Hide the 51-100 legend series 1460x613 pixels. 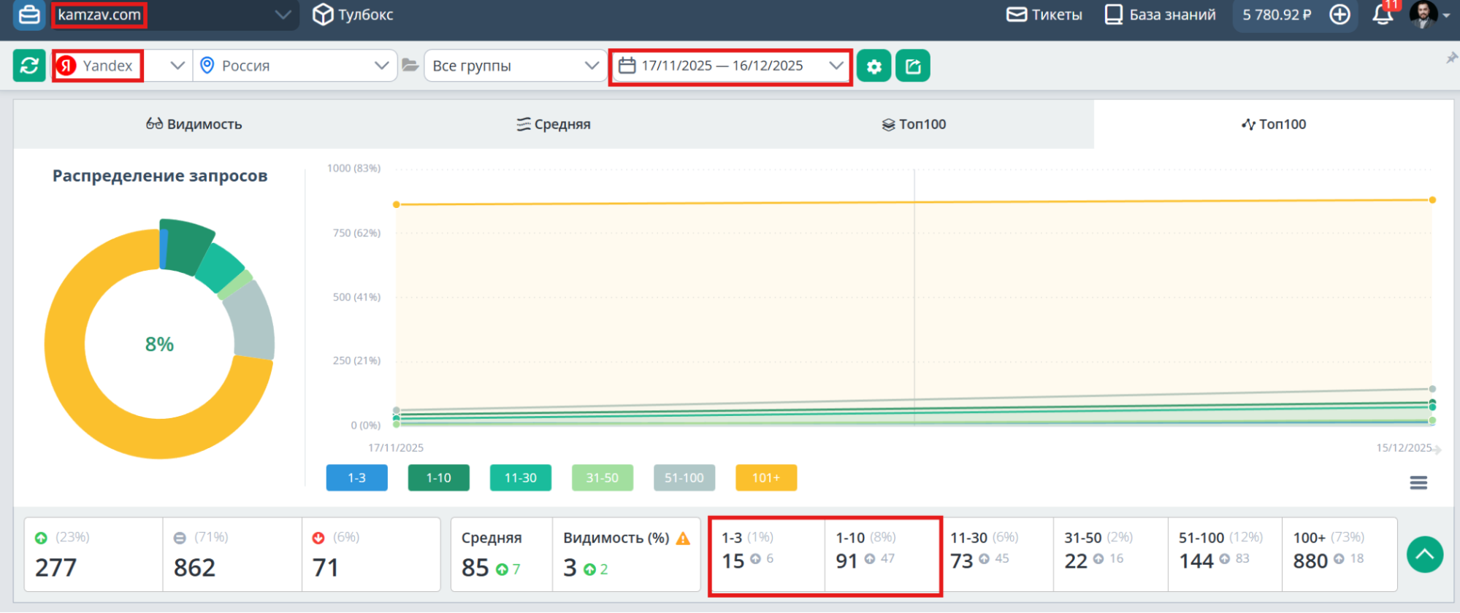point(684,478)
